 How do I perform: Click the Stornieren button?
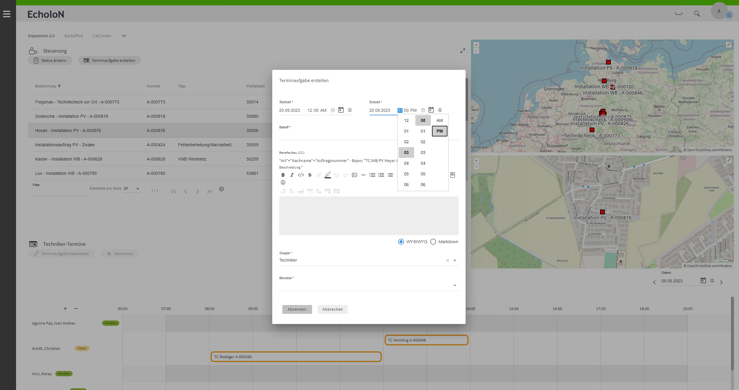[x=120, y=254]
